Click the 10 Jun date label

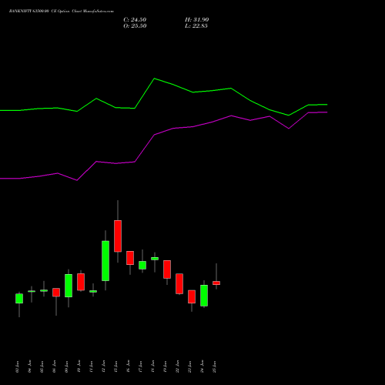pos(79,367)
